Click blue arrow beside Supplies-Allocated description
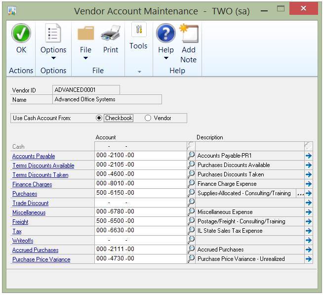323x295 pixels. point(309,193)
